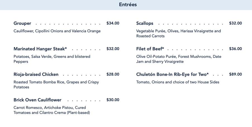The width and height of the screenshot is (252, 127).
Task: Click the Grouper cauliflower and onions description
Action: pos(57,31)
